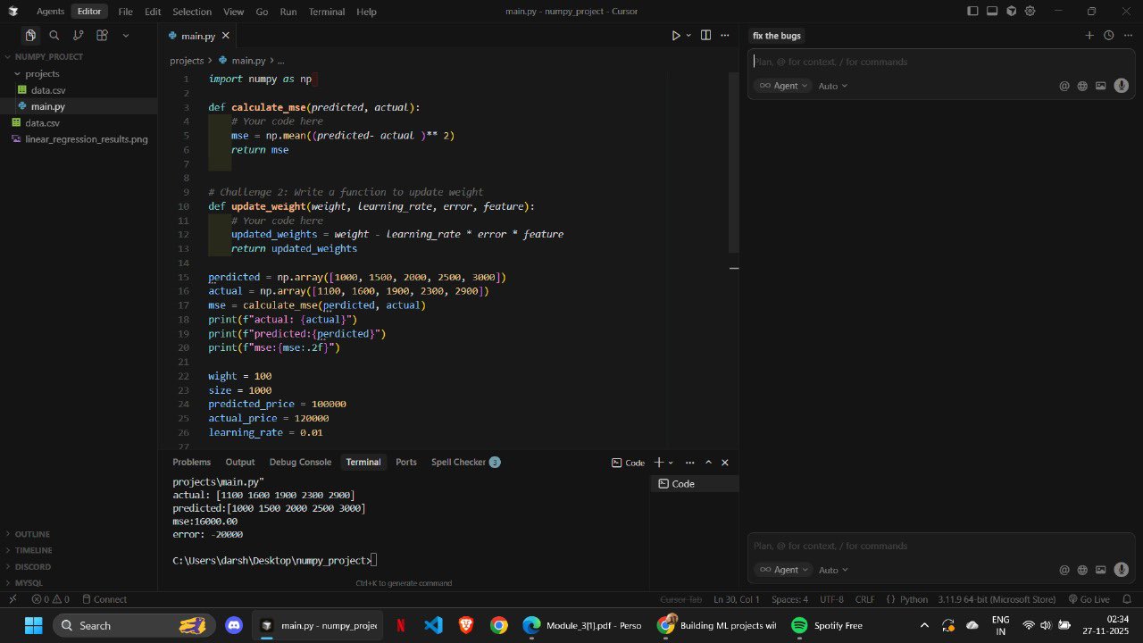1143x643 pixels.
Task: Open the Agent mode dropdown in top chat
Action: [x=784, y=86]
